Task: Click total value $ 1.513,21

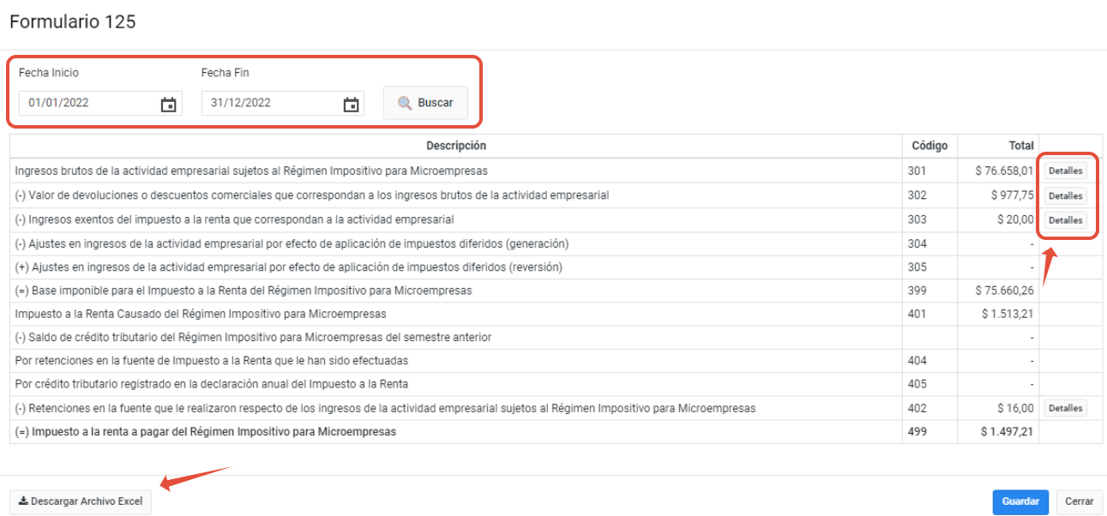Action: (x=1008, y=314)
